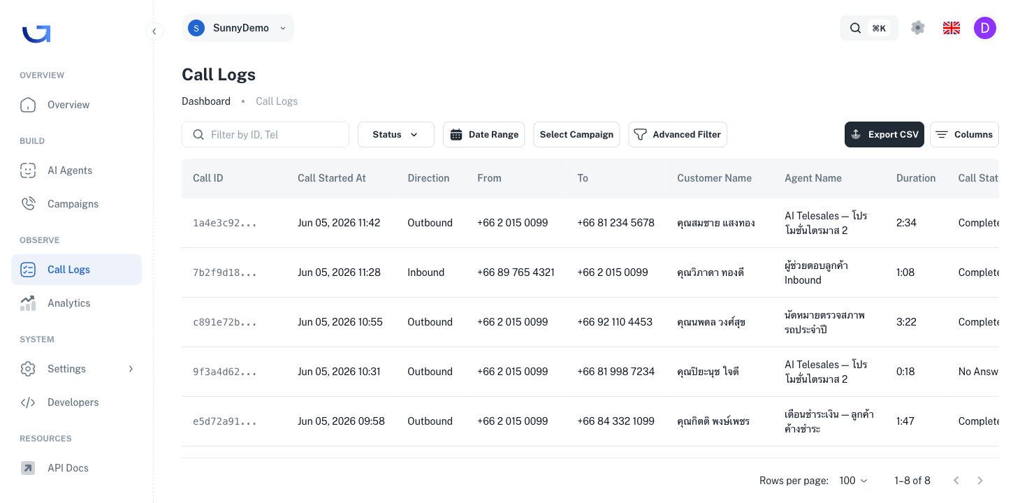Click the app logo in sidebar
This screenshot has height=503, width=1027.
coord(36,34)
